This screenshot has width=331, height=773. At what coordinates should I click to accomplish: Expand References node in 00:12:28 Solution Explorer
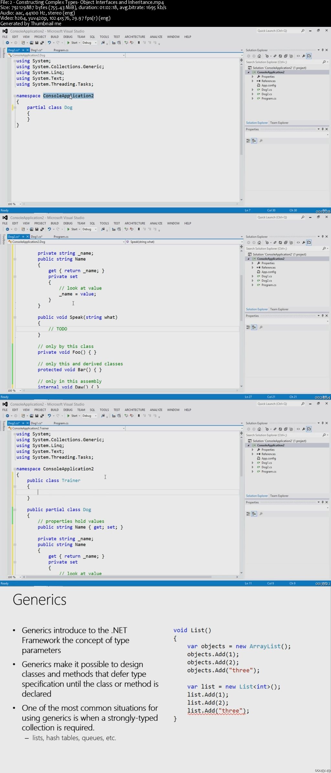click(253, 81)
